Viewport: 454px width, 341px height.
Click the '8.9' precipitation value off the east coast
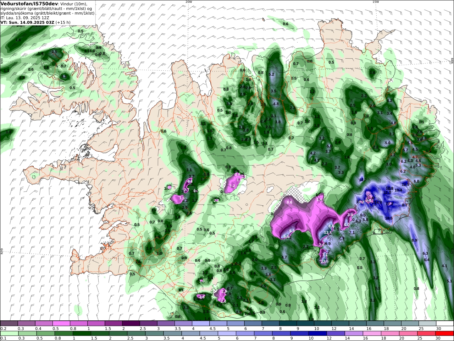[x=414, y=240]
